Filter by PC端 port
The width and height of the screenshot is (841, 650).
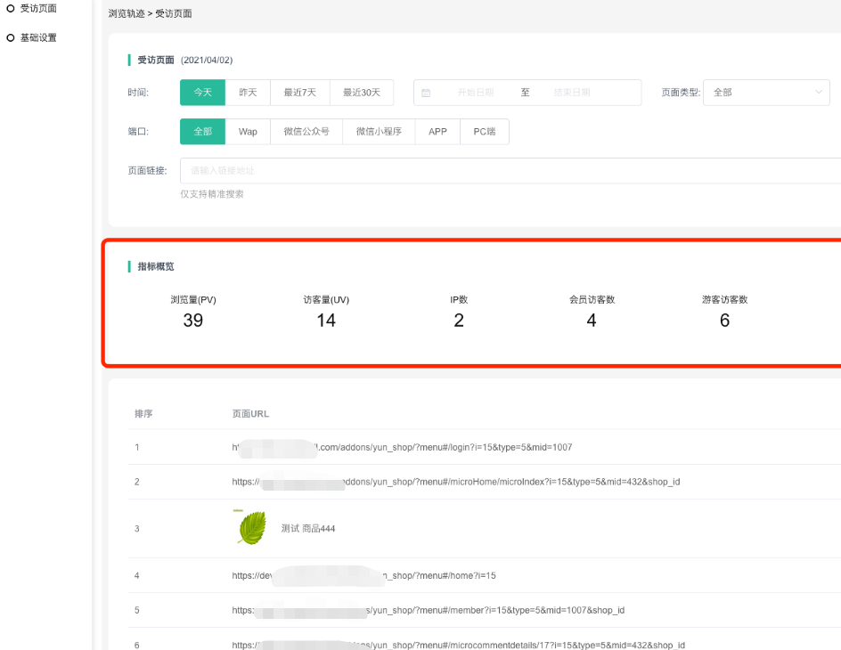pyautogui.click(x=485, y=132)
